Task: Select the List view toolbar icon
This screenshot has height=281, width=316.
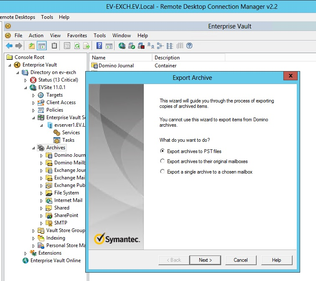Action: pyautogui.click(x=170, y=46)
